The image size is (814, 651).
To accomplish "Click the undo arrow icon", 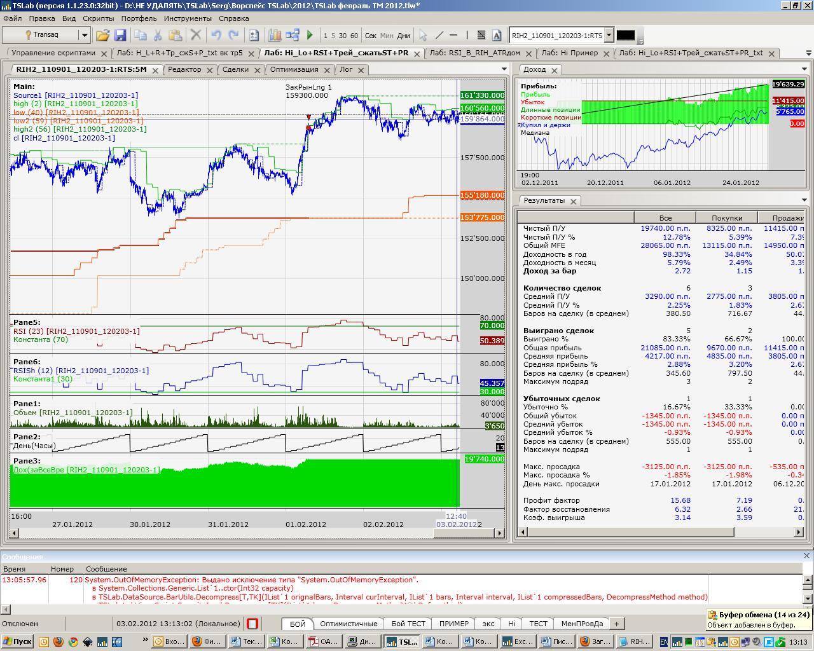I will tap(216, 36).
